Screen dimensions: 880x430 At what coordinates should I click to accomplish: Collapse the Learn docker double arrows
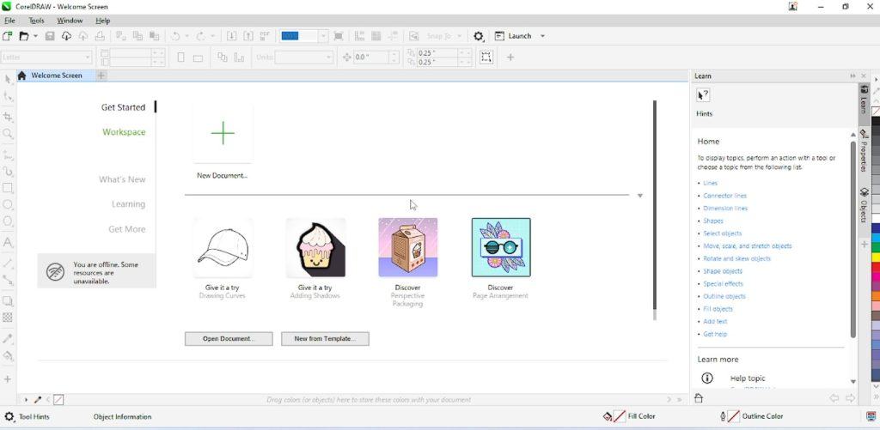pyautogui.click(x=852, y=76)
